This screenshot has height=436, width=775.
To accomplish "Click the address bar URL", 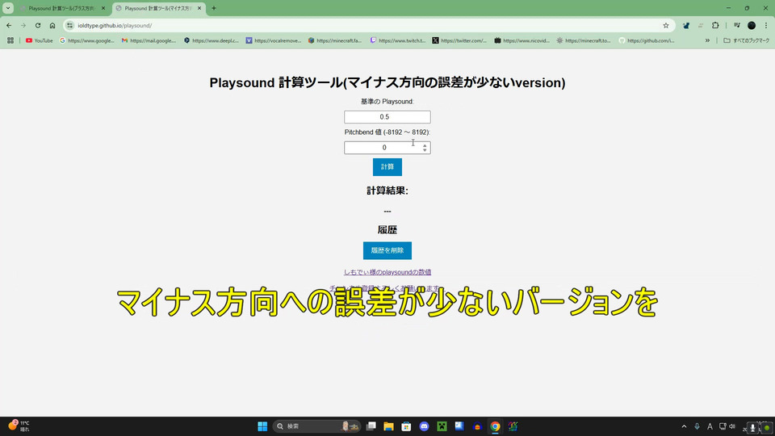I will 115,25.
